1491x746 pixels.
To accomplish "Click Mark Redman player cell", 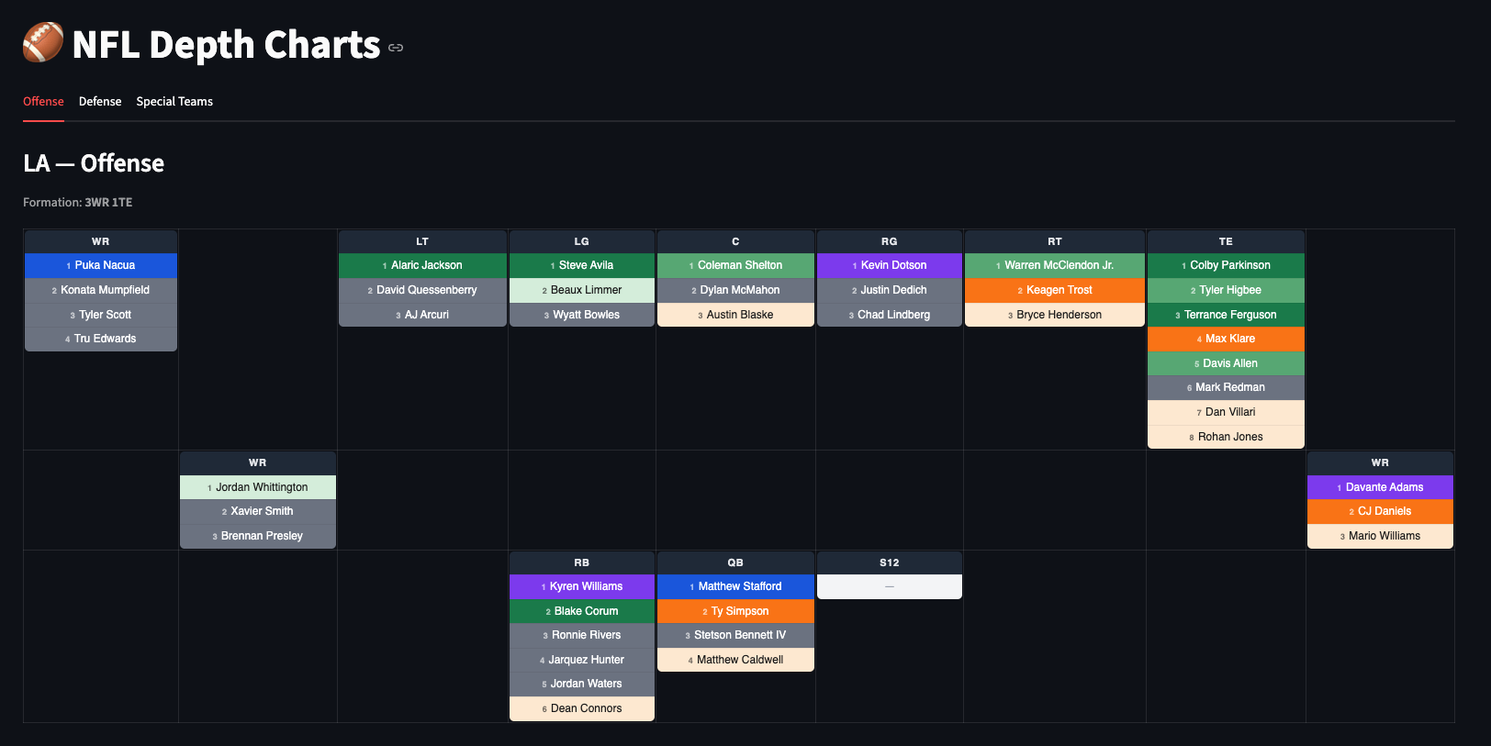I will (x=1226, y=387).
